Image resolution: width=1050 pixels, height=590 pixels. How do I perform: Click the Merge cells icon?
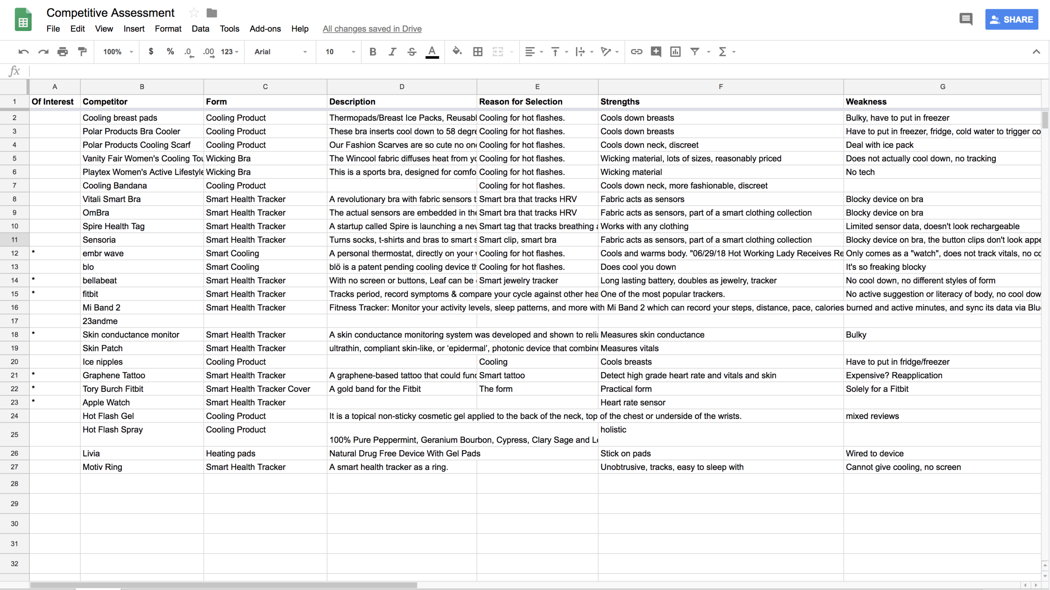pos(498,52)
